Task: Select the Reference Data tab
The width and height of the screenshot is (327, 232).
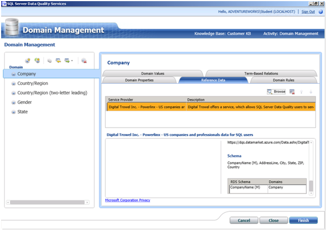Action: [213, 80]
